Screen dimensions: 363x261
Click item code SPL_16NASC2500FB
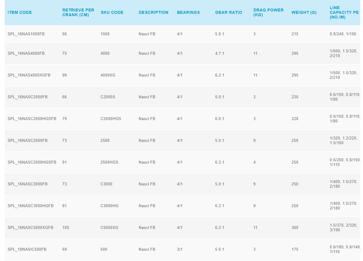[x=28, y=140]
